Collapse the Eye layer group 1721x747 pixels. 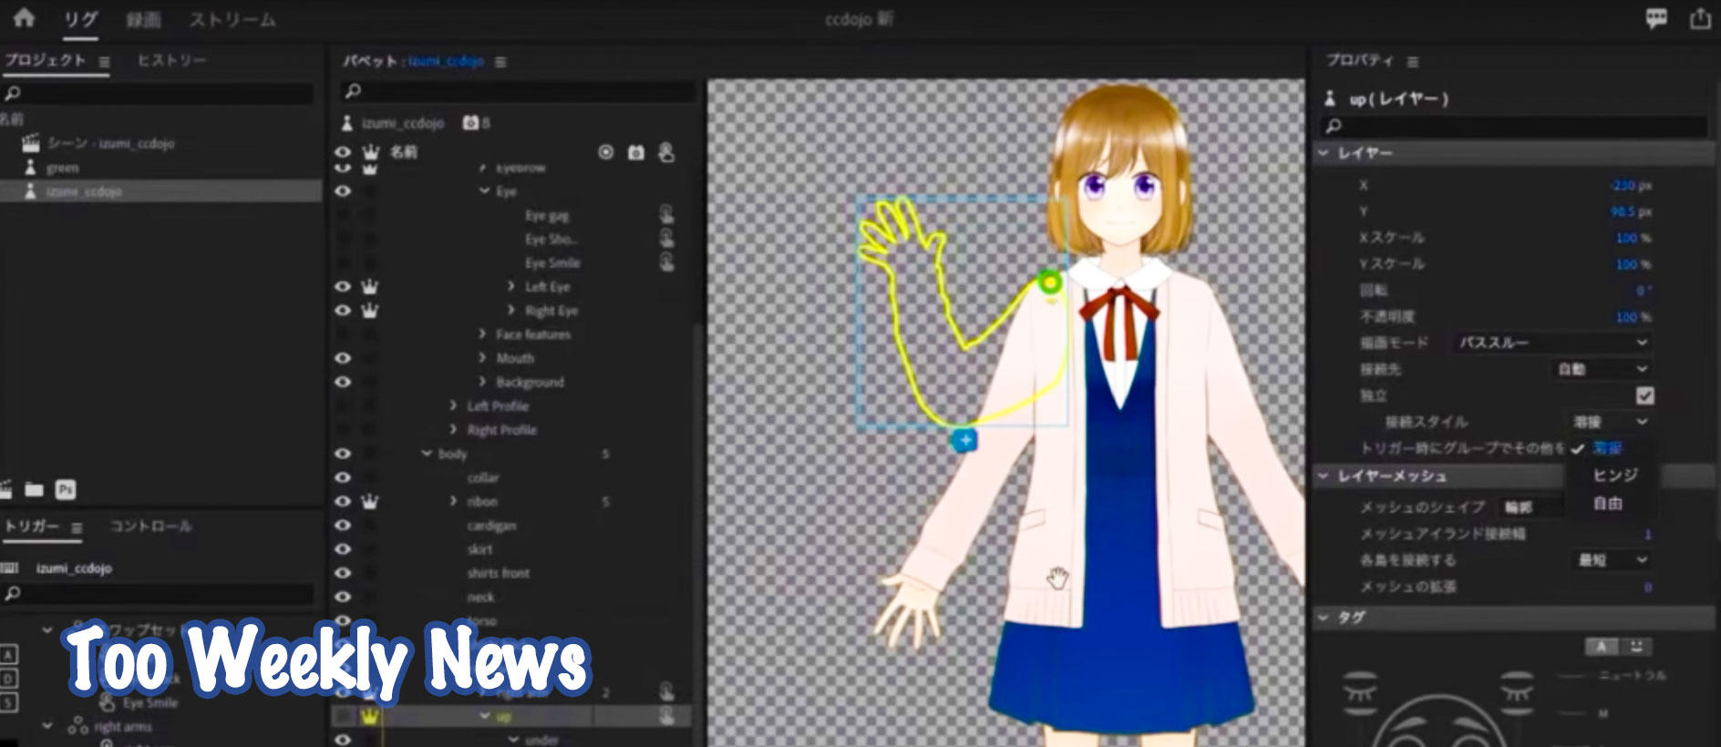(484, 191)
